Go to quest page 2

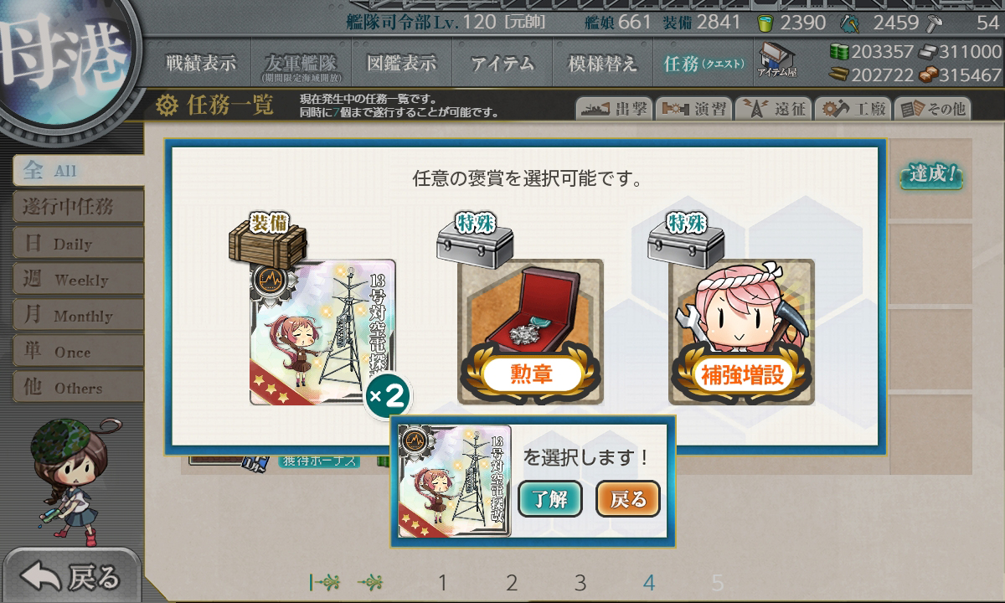512,583
